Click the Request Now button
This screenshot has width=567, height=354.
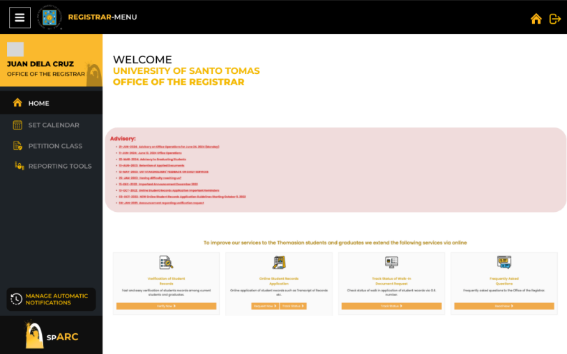click(265, 306)
